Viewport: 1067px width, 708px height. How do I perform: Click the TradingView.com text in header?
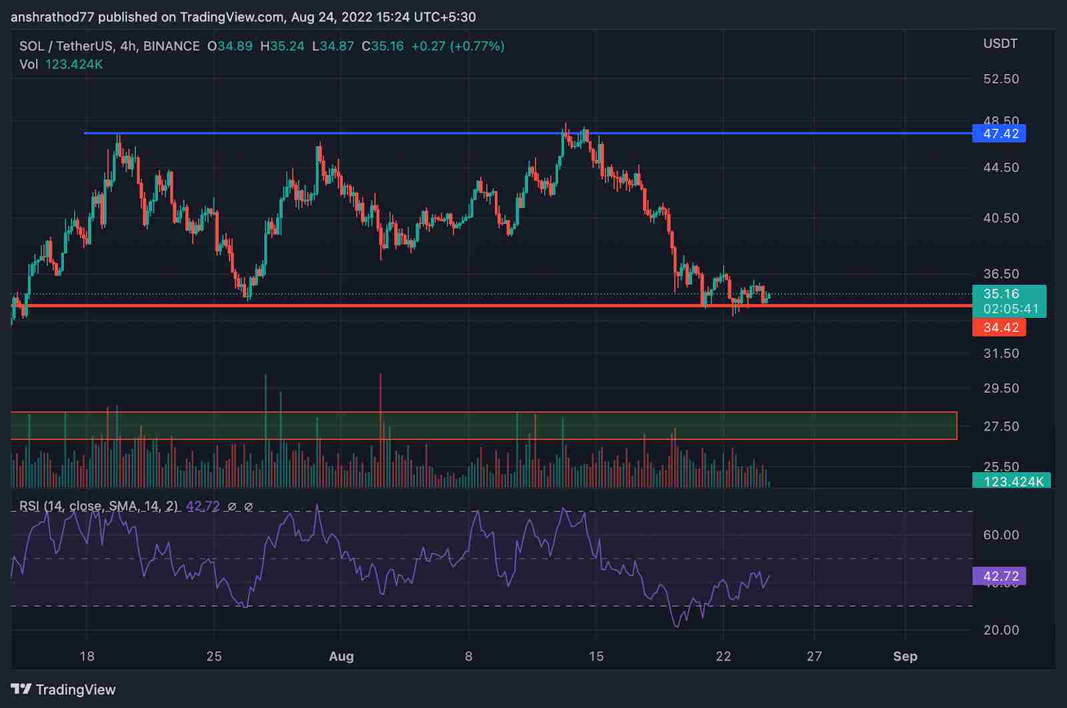click(x=232, y=17)
